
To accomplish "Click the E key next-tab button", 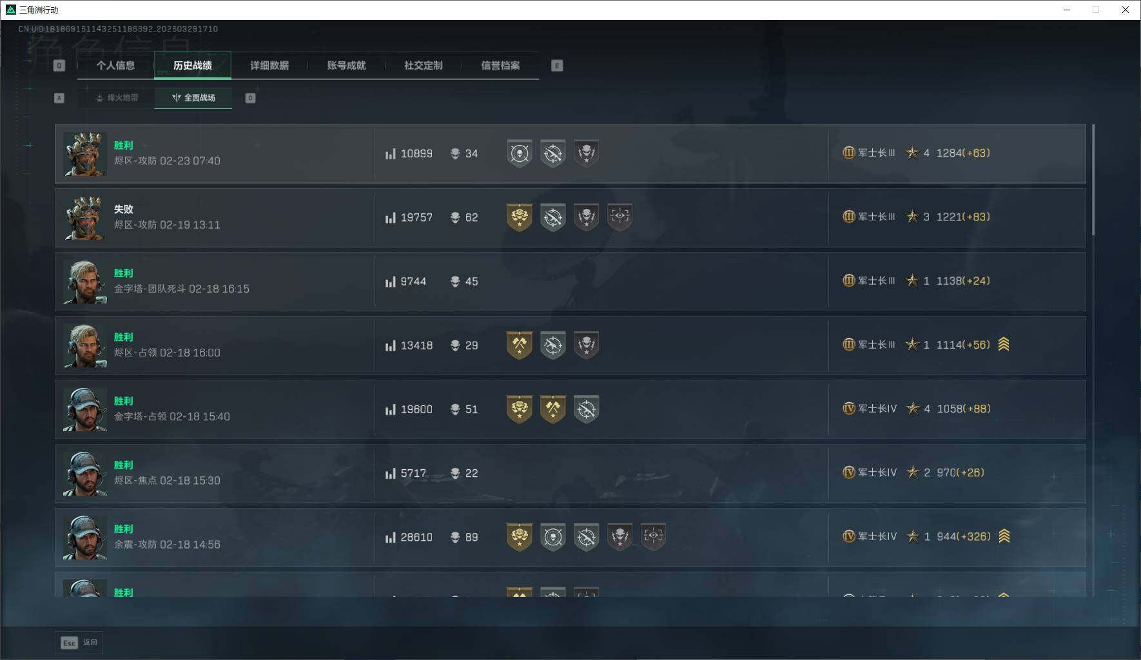I will click(x=557, y=65).
